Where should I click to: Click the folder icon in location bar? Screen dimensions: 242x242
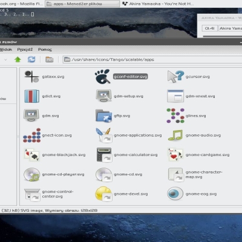pyautogui.click(x=67, y=59)
